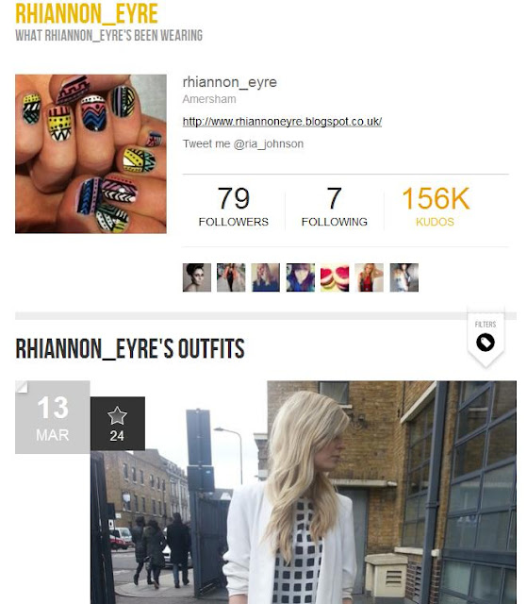The height and width of the screenshot is (604, 527).
Task: Click the 13 MAR date tile
Action: 53,417
